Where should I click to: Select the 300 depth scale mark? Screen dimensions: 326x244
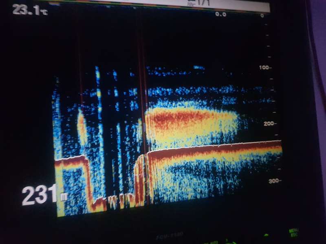coord(274,181)
